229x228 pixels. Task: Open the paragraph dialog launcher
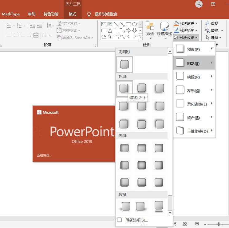(95, 46)
